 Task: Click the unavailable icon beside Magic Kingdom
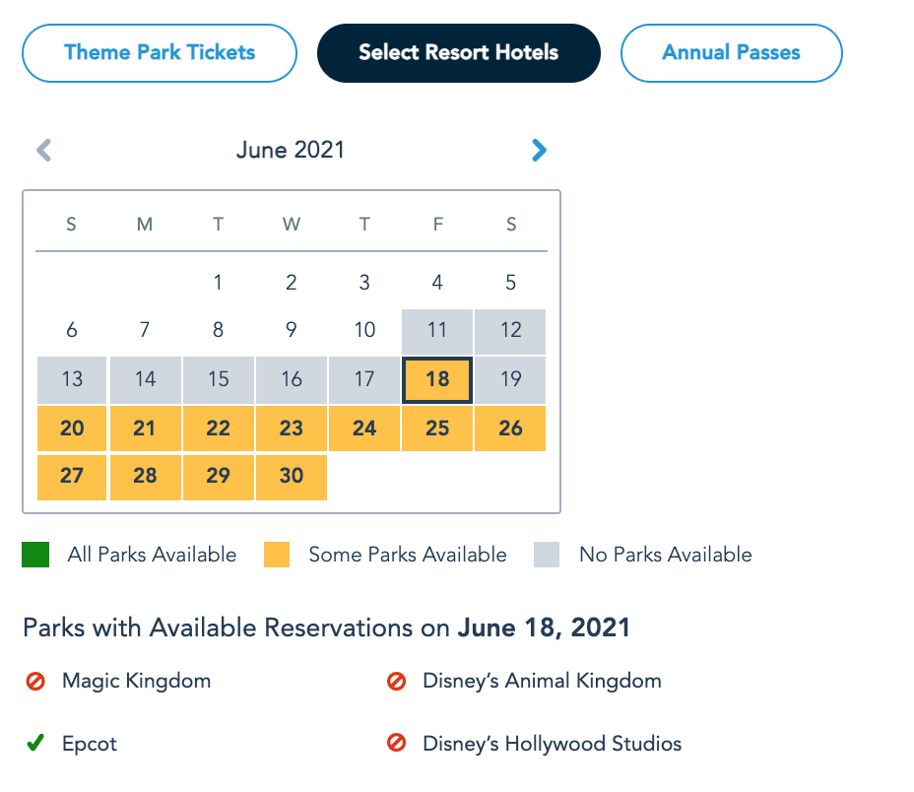[x=35, y=681]
